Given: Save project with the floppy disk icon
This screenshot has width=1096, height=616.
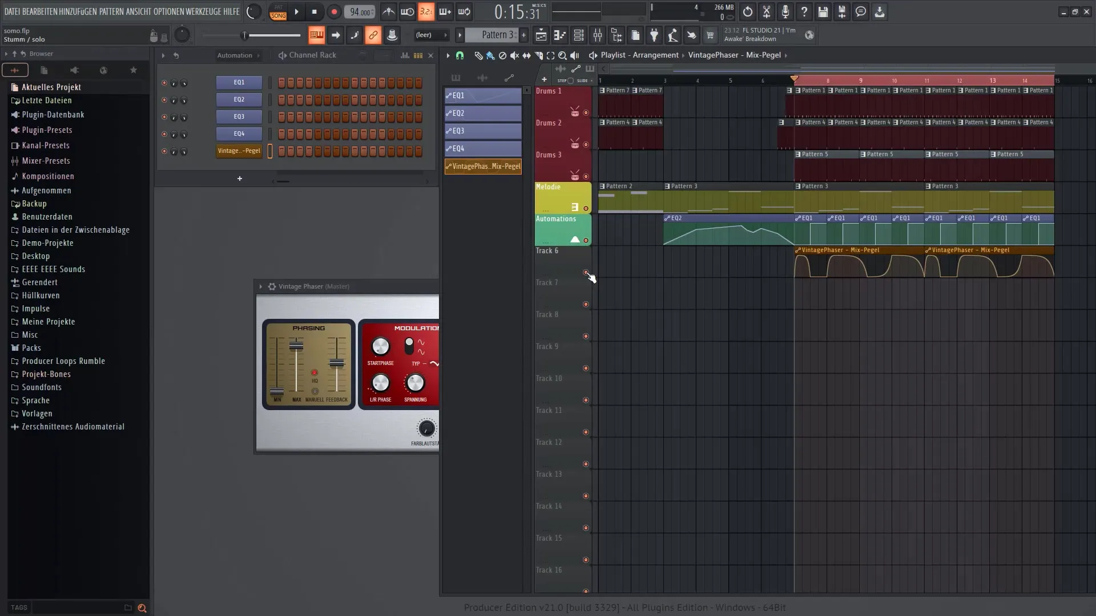Looking at the screenshot, I should point(823,11).
